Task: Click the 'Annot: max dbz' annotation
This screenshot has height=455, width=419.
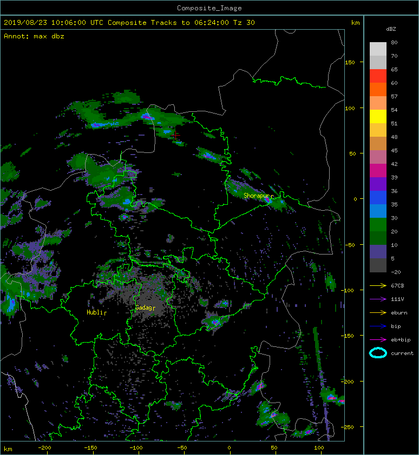Action: pyautogui.click(x=34, y=36)
